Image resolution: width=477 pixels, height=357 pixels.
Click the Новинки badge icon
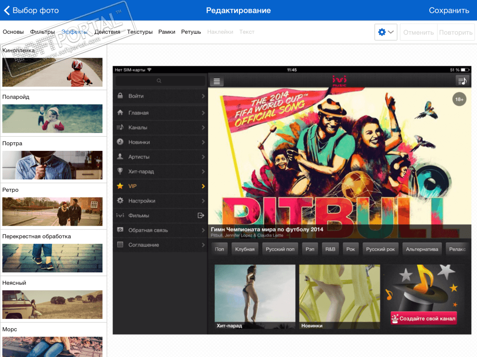coord(120,142)
